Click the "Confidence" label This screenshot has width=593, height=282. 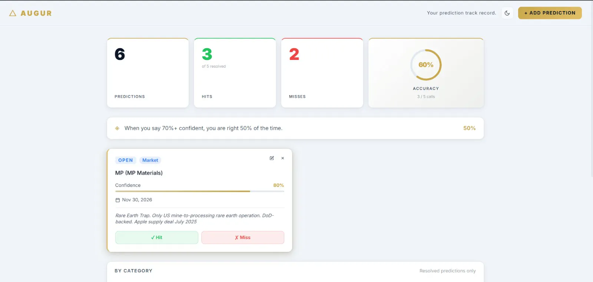[128, 185]
